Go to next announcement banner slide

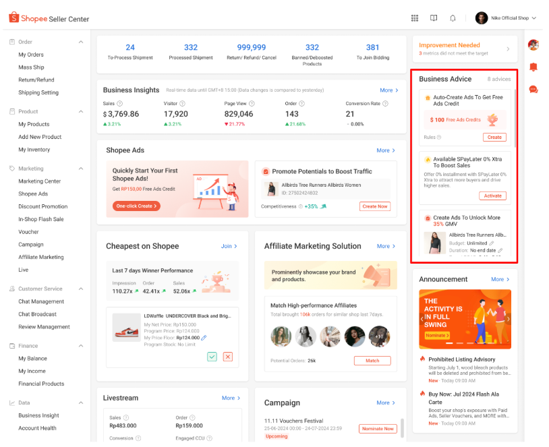[509, 319]
